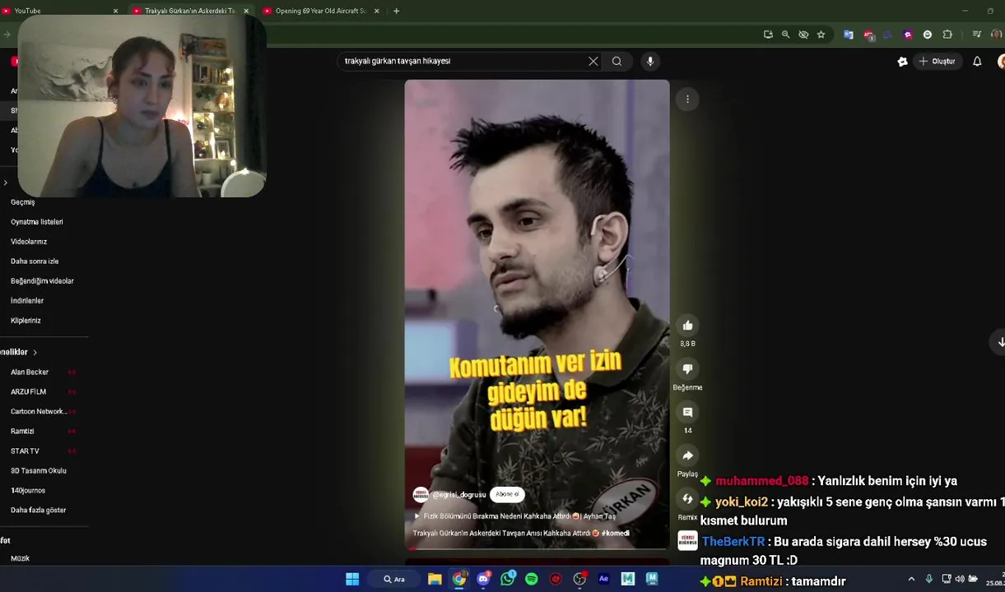The width and height of the screenshot is (1005, 592).
Task: Click the install app icon in the address bar
Action: (x=768, y=35)
